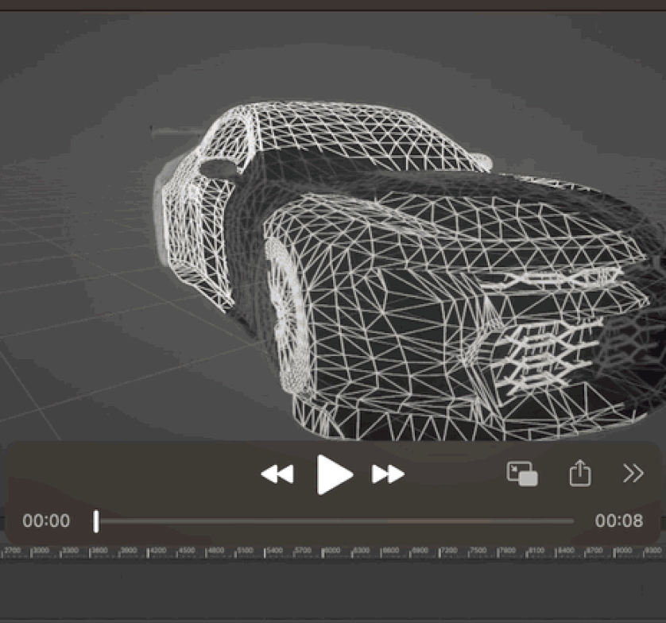Image resolution: width=666 pixels, height=623 pixels.
Task: Toggle the 00:08 remaining time label
Action: coord(619,521)
